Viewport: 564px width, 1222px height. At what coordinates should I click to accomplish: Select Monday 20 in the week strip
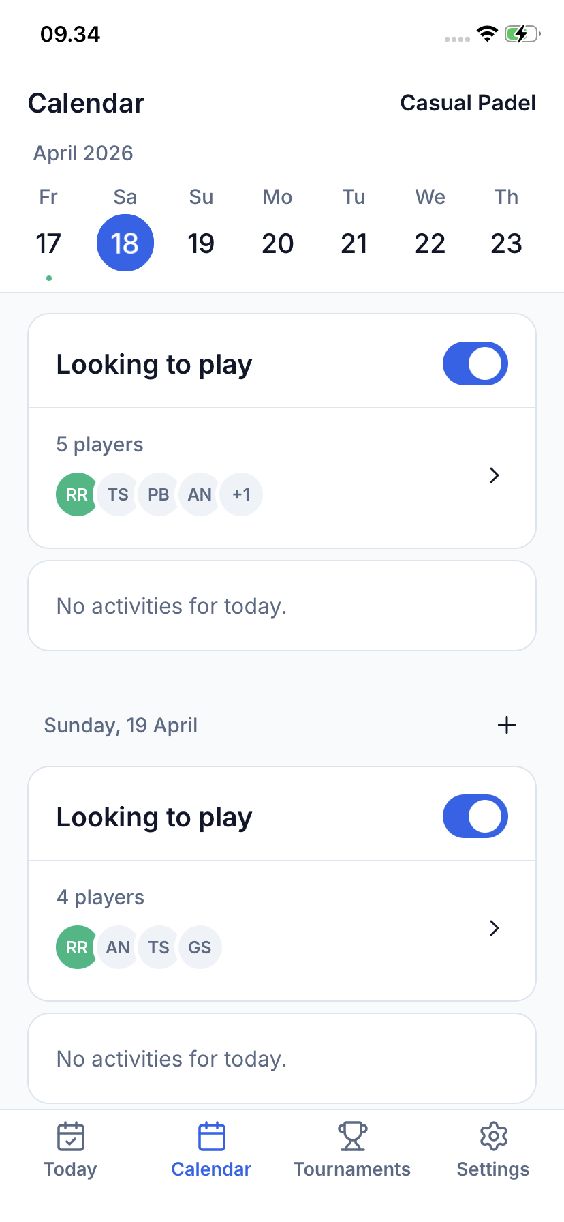click(x=277, y=243)
